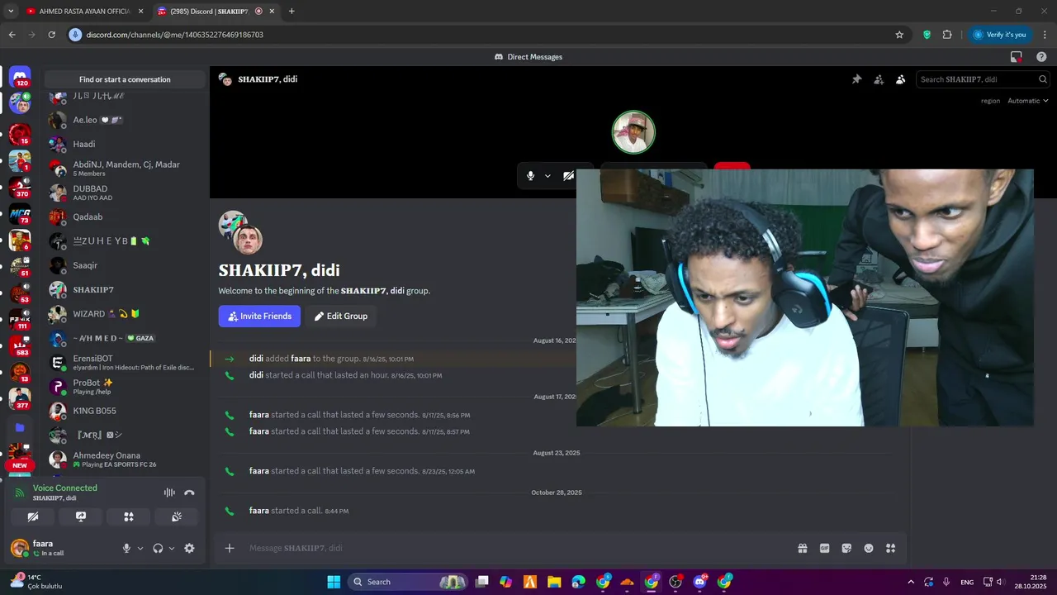Image resolution: width=1057 pixels, height=595 pixels.
Task: Open Activities launcher in voice panel
Action: (129, 516)
